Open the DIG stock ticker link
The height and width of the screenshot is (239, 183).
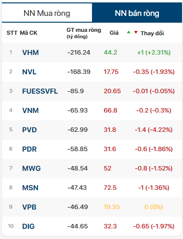pyautogui.click(x=28, y=226)
